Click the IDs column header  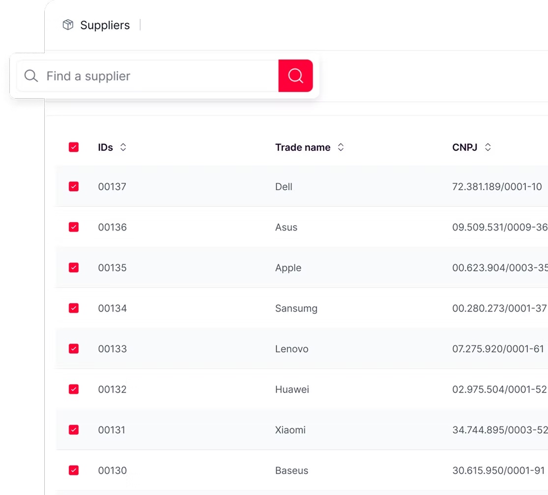(105, 147)
